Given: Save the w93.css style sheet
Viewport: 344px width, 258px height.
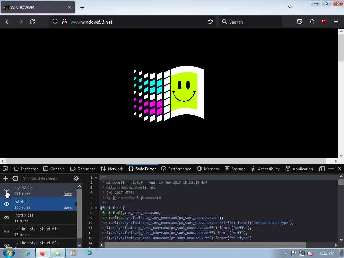Looking at the screenshot, I should (x=68, y=208).
